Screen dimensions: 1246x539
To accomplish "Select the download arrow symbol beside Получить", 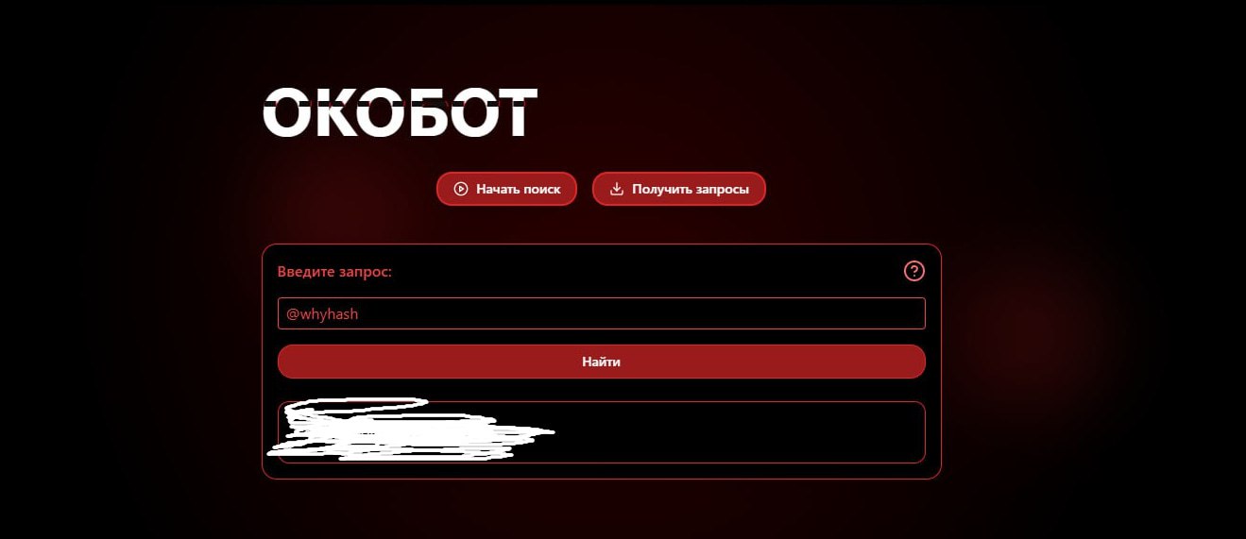I will 617,189.
